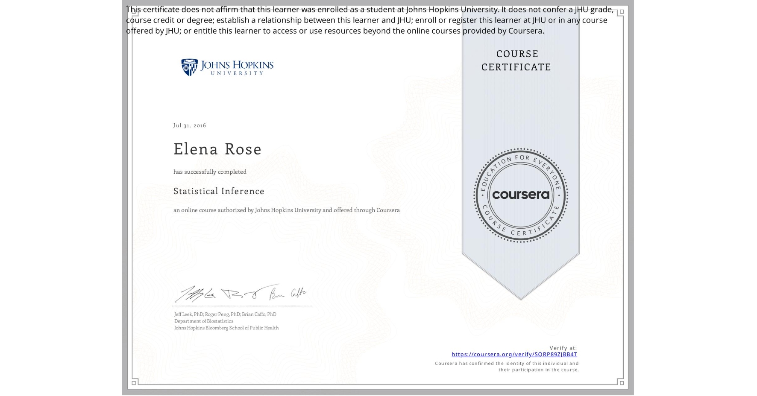This screenshot has width=757, height=396.
Task: Click the Johns Hopkins University logo
Action: [x=227, y=67]
